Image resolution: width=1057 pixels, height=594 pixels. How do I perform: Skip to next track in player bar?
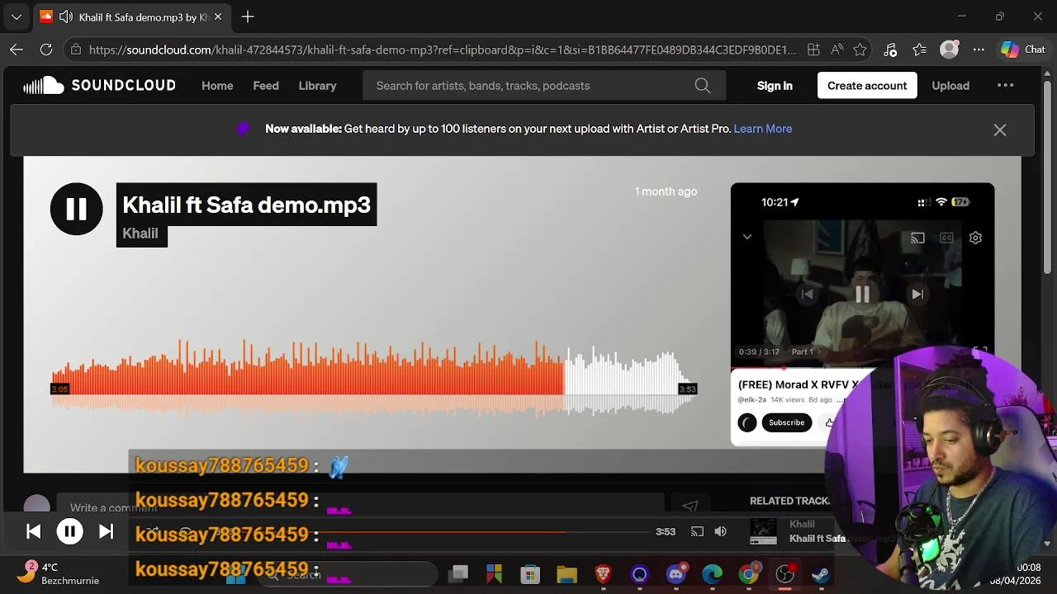point(106,532)
